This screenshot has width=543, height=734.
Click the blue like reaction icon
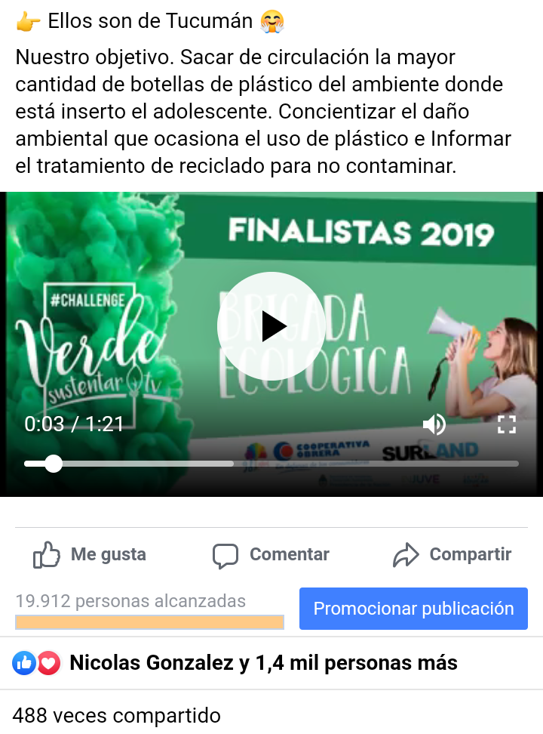pos(24,663)
